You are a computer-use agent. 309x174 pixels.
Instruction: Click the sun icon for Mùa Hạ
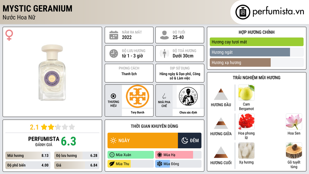tap(160, 155)
